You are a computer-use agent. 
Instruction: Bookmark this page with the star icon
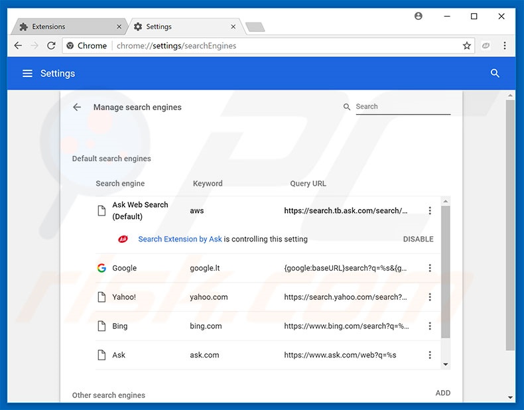pyautogui.click(x=467, y=46)
